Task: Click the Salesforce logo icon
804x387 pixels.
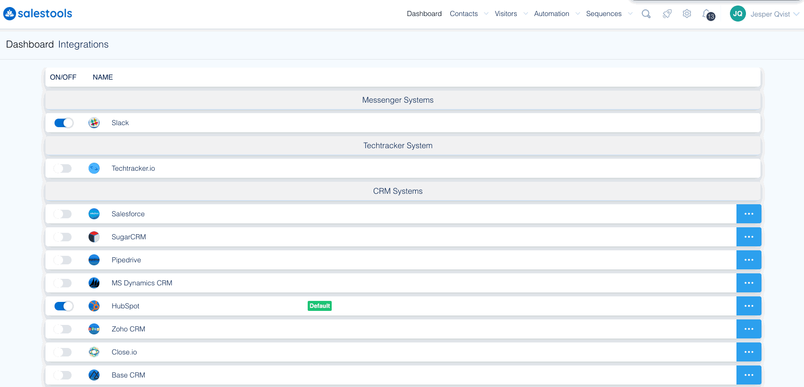Action: coord(94,214)
